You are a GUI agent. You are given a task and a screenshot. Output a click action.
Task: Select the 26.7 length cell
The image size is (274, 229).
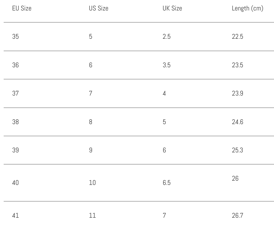click(237, 215)
